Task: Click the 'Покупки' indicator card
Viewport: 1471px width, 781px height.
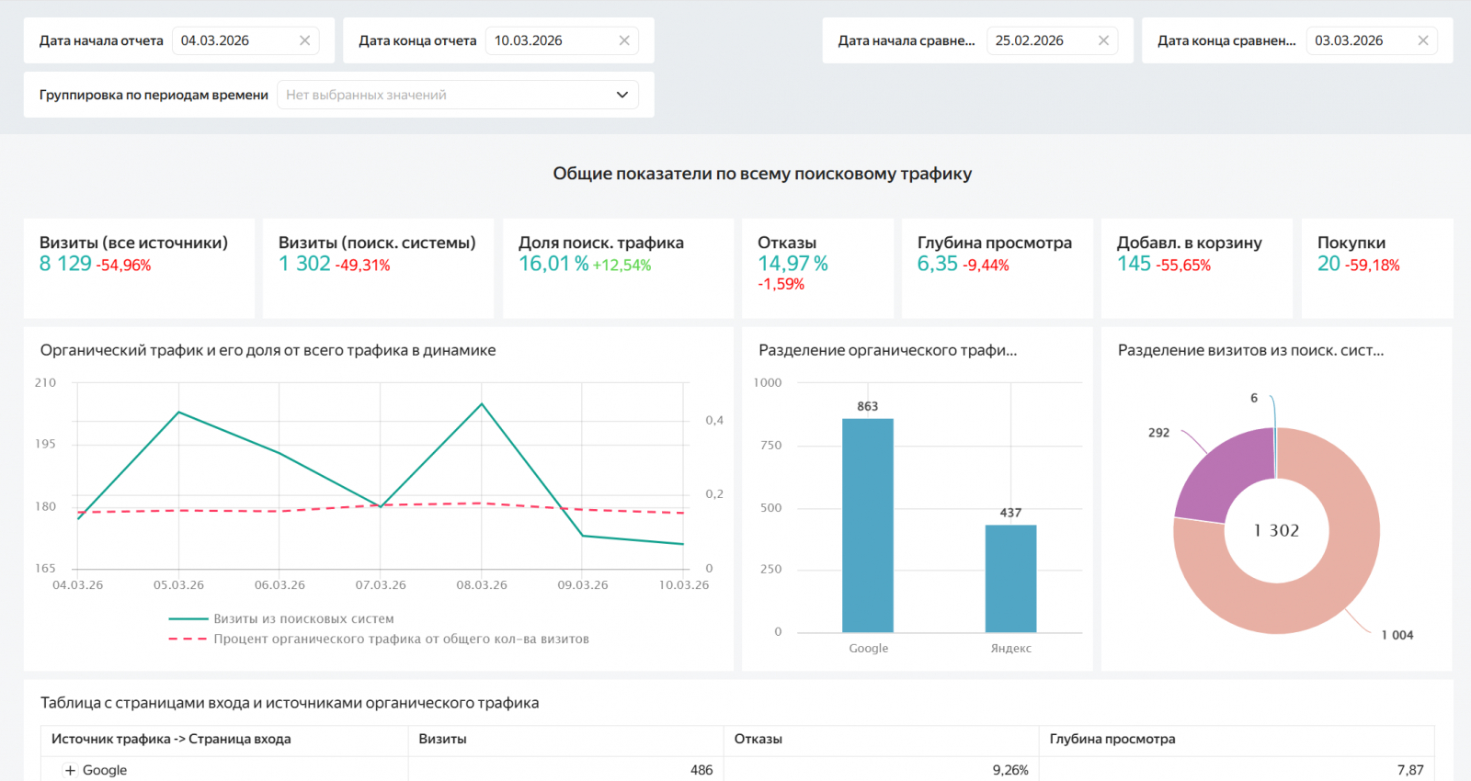Action: [1376, 266]
